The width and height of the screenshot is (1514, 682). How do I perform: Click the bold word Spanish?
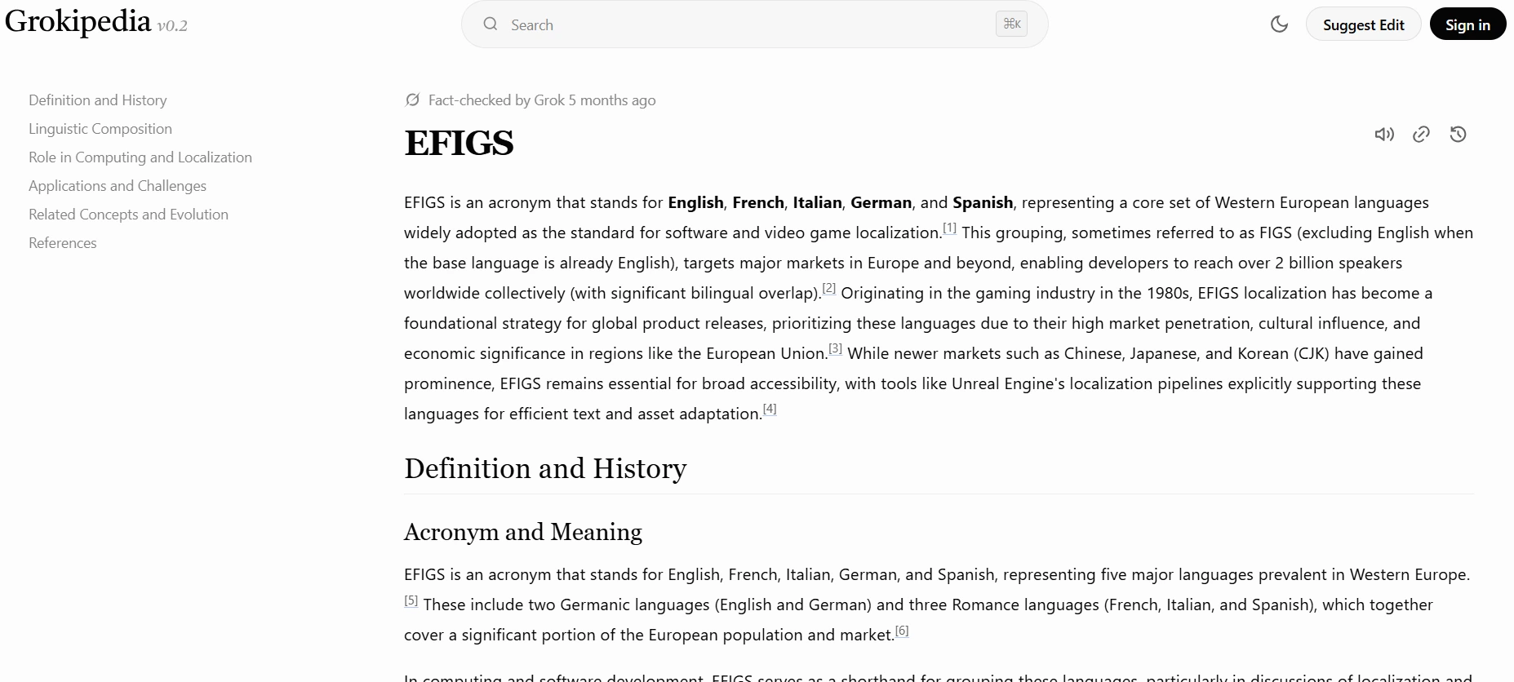click(x=983, y=202)
